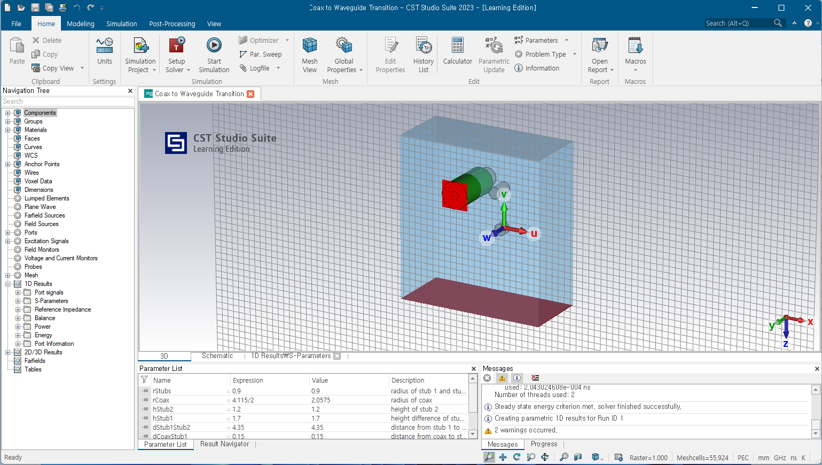The image size is (822, 465).
Task: Click the Navigation Tree search field
Action: [x=68, y=102]
